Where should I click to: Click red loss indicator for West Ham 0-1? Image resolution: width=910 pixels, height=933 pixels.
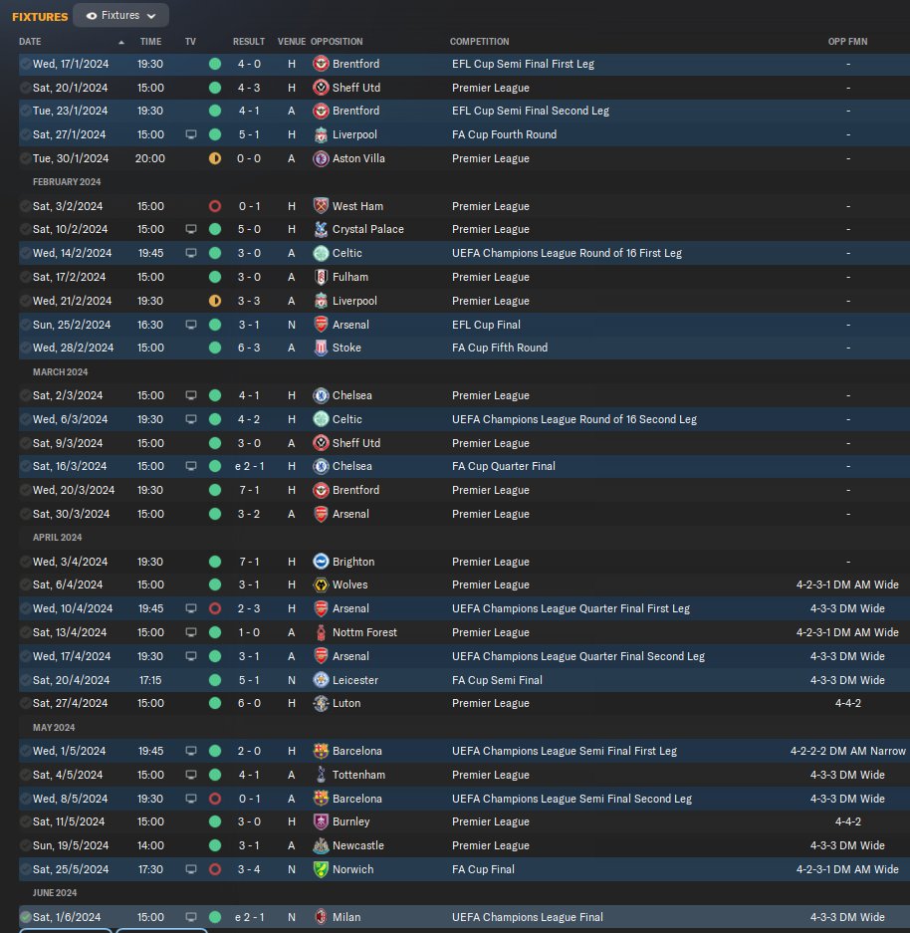(215, 206)
